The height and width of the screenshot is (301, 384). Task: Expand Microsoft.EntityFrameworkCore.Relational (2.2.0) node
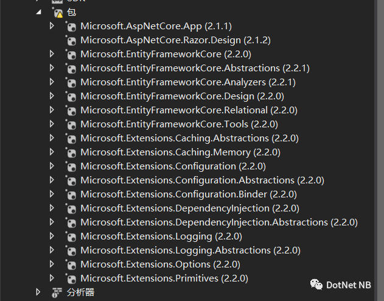point(52,110)
